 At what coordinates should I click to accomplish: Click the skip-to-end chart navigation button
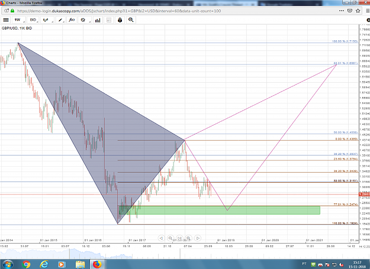179,238
